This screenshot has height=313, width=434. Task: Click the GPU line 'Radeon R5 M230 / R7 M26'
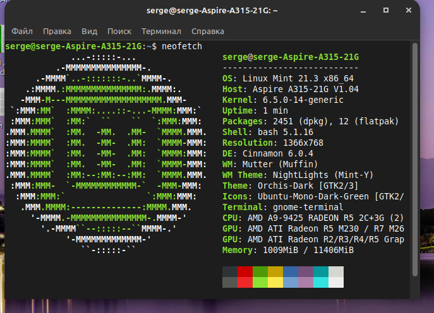[x=346, y=228]
